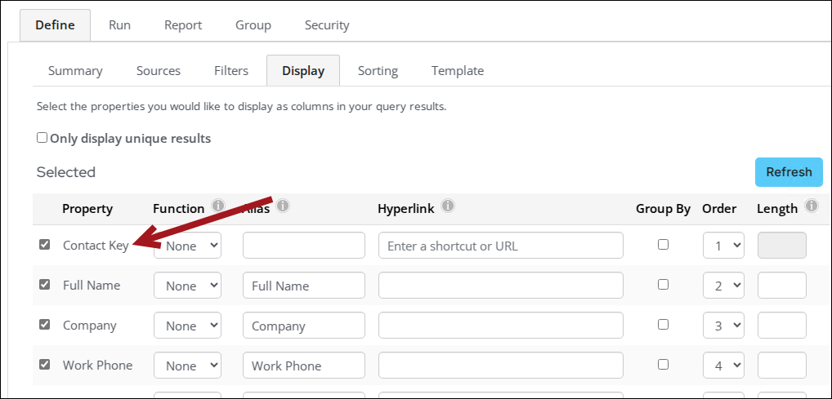Click the Company property label
832x399 pixels.
tap(90, 326)
